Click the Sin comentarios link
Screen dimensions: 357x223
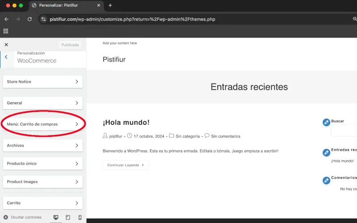coord(226,136)
